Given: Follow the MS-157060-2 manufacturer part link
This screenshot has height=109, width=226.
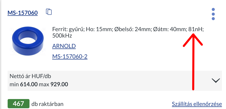Looking at the screenshot, I should pyautogui.click(x=70, y=56).
